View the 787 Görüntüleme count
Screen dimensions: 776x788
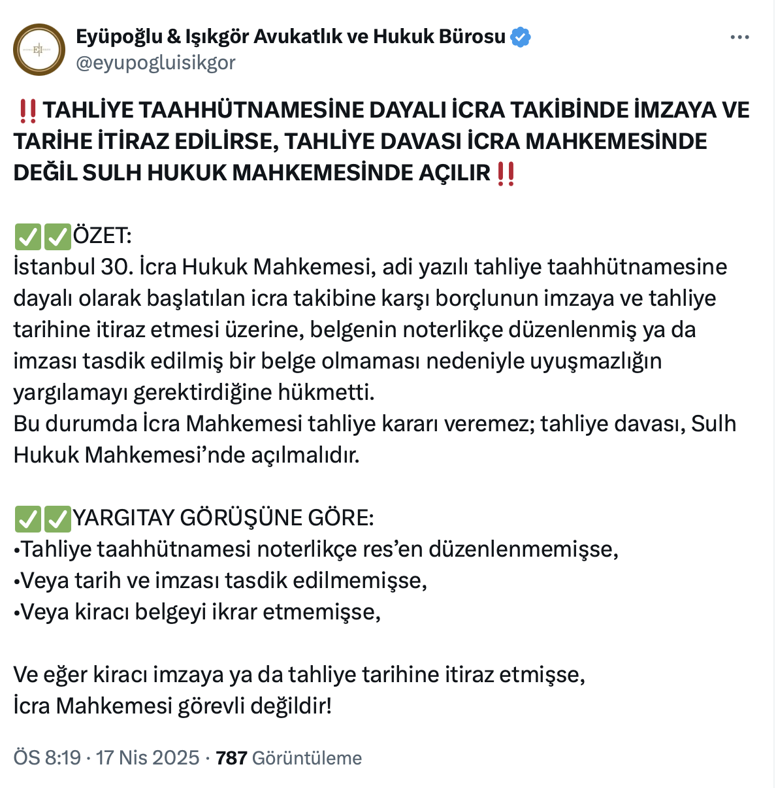click(289, 758)
